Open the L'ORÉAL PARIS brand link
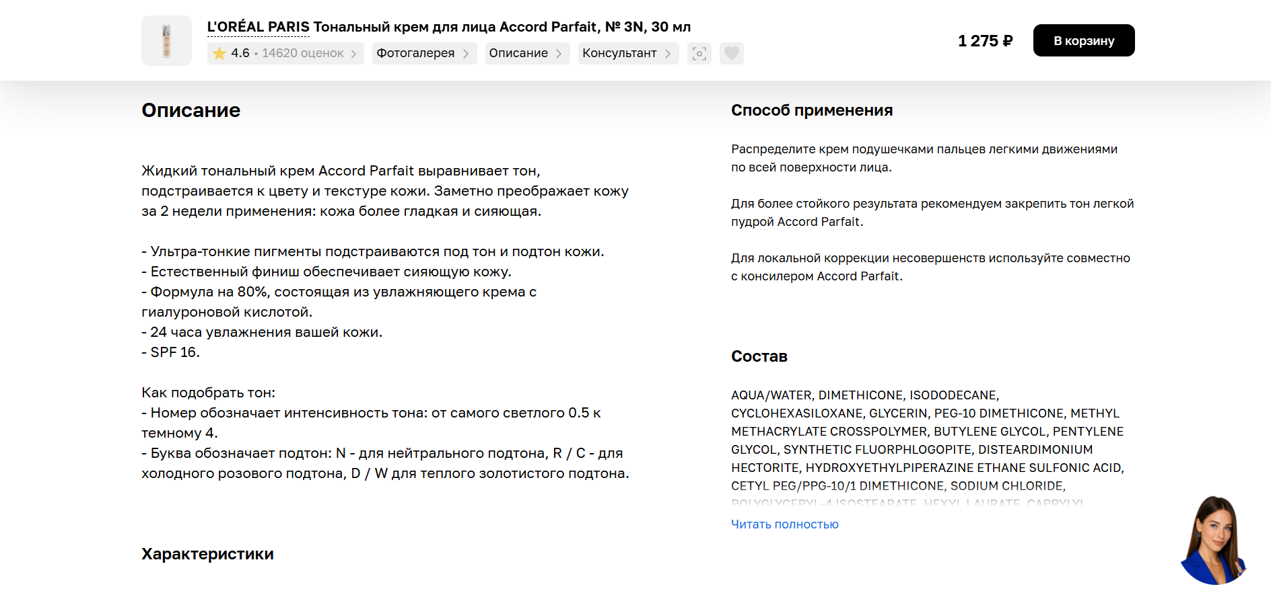Image resolution: width=1271 pixels, height=595 pixels. pos(259,28)
